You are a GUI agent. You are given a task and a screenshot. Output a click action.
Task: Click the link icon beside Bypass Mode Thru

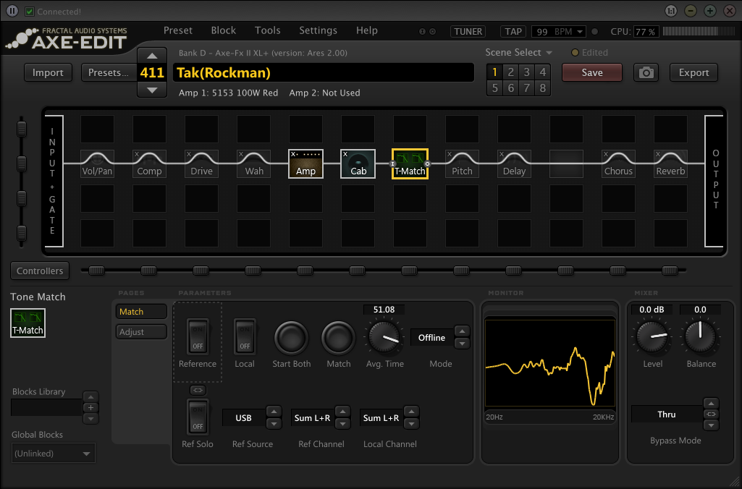711,414
